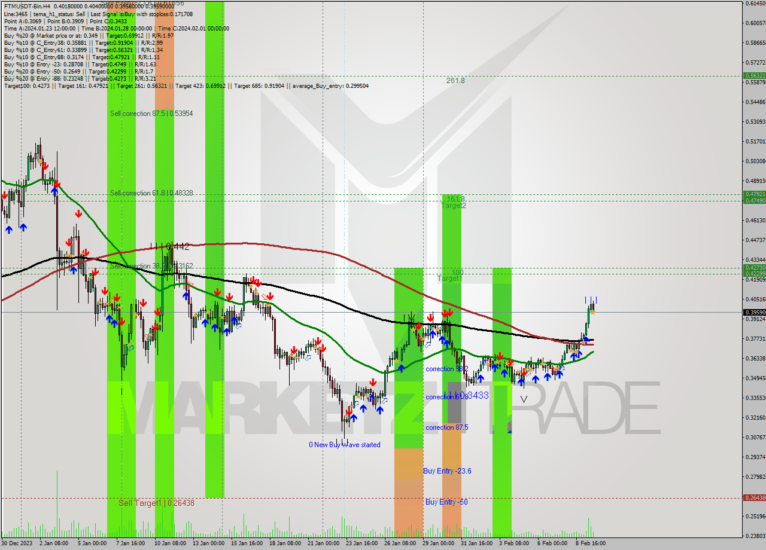The width and height of the screenshot is (766, 550).
Task: Click the 'Buy %20 @ Entry -88' line
Action: click(80, 78)
